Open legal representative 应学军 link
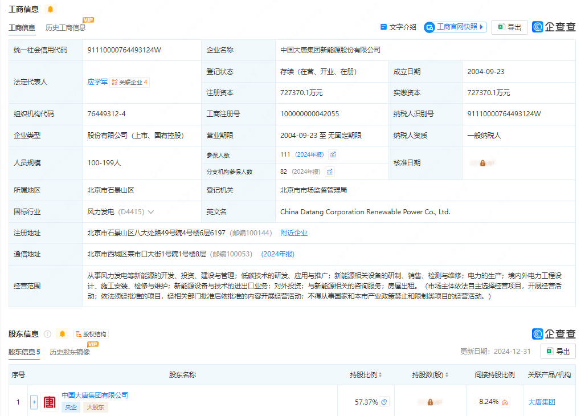Viewport: 581px width, 416px height. tap(97, 82)
